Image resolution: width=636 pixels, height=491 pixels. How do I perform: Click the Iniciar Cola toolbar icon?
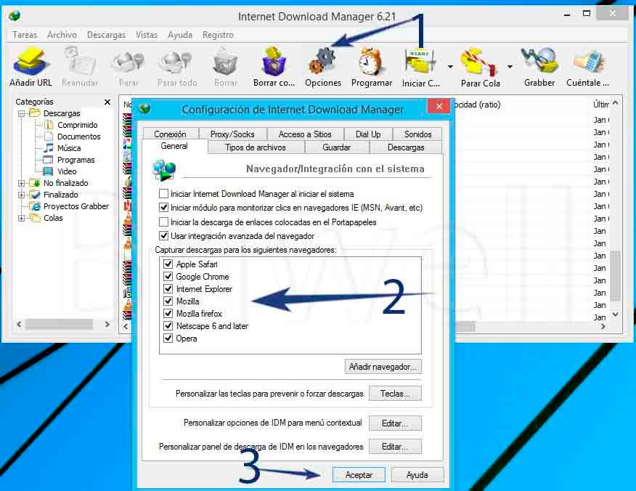(420, 62)
